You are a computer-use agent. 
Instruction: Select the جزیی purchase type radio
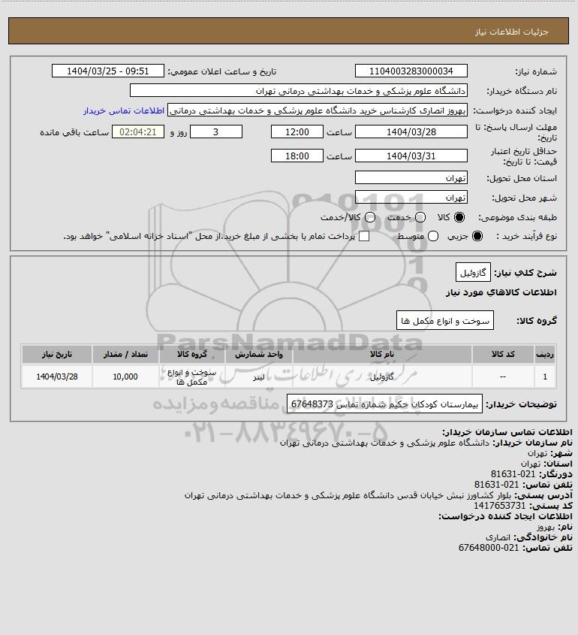[477, 236]
